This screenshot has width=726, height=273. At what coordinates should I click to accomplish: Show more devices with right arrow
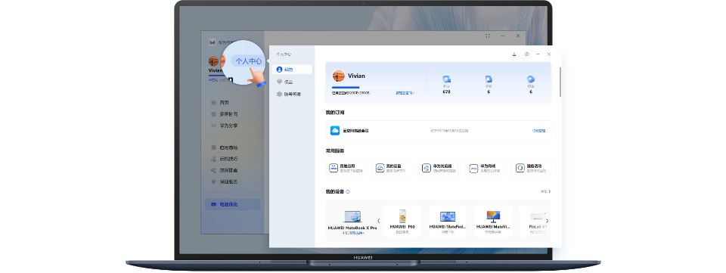click(547, 221)
